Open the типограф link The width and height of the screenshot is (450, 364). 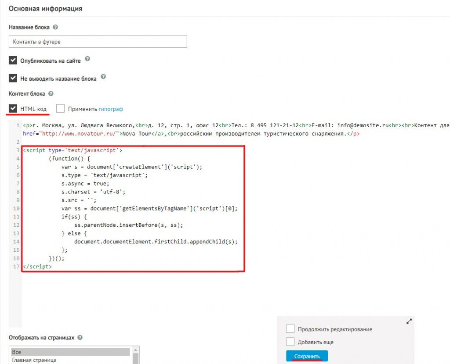pos(110,109)
